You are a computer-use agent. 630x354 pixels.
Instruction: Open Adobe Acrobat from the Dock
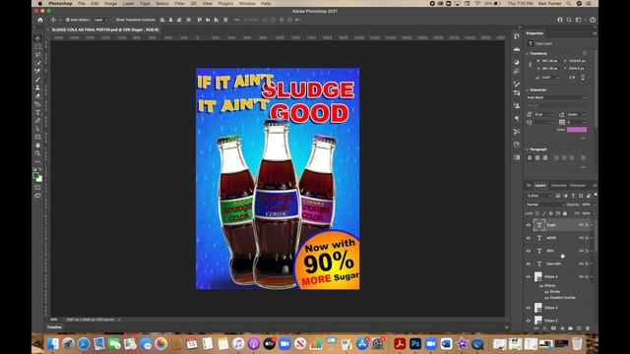tap(400, 343)
